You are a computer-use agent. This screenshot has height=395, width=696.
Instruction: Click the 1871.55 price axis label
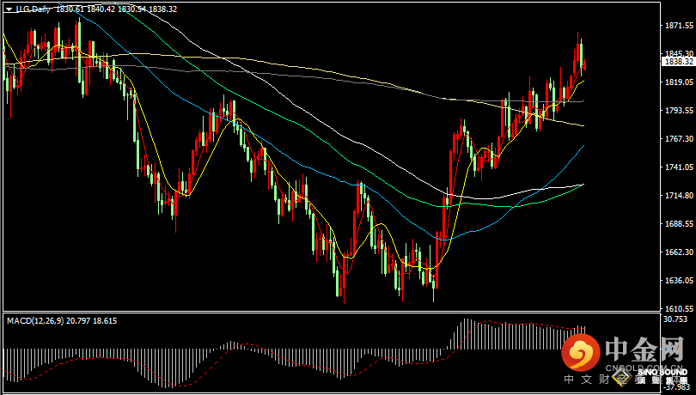(678, 27)
